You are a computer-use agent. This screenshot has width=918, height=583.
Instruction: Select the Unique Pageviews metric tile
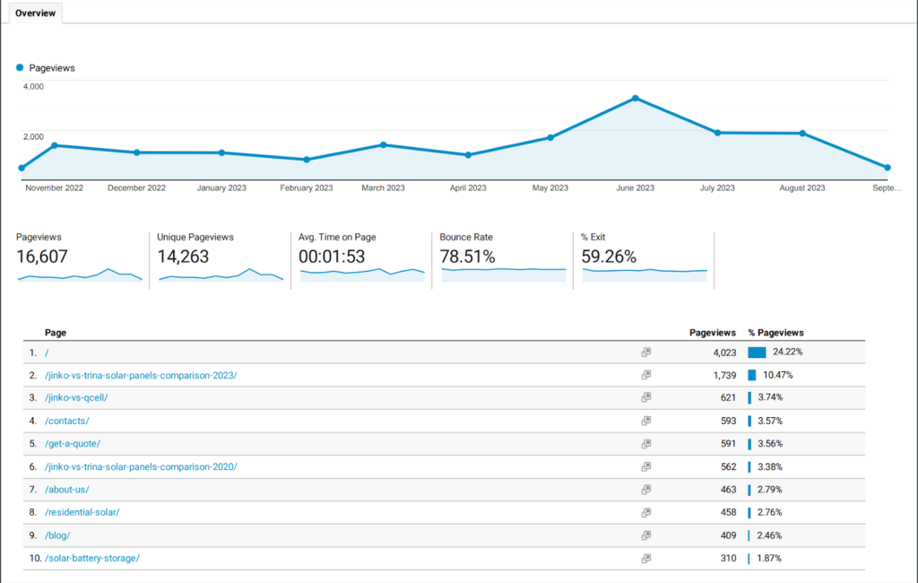click(x=220, y=258)
